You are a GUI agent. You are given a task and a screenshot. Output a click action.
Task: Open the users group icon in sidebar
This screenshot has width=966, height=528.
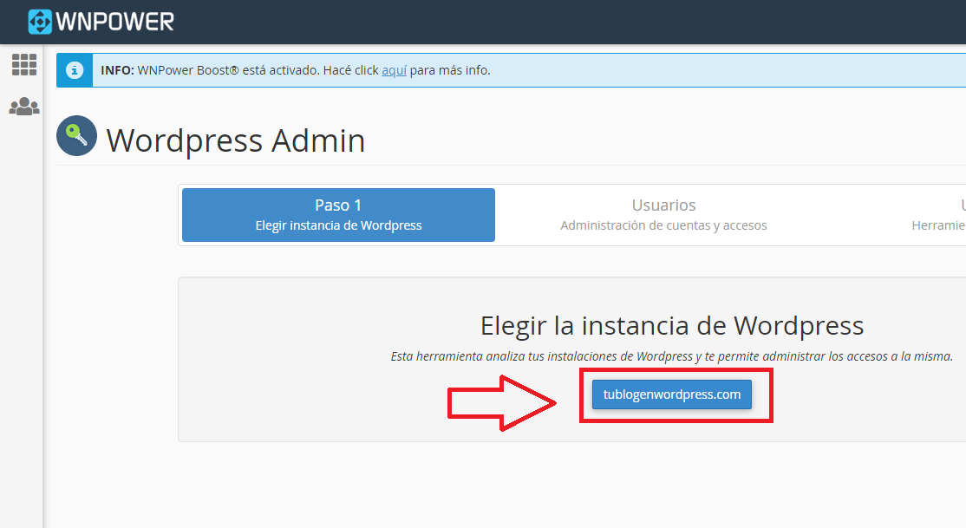24,107
